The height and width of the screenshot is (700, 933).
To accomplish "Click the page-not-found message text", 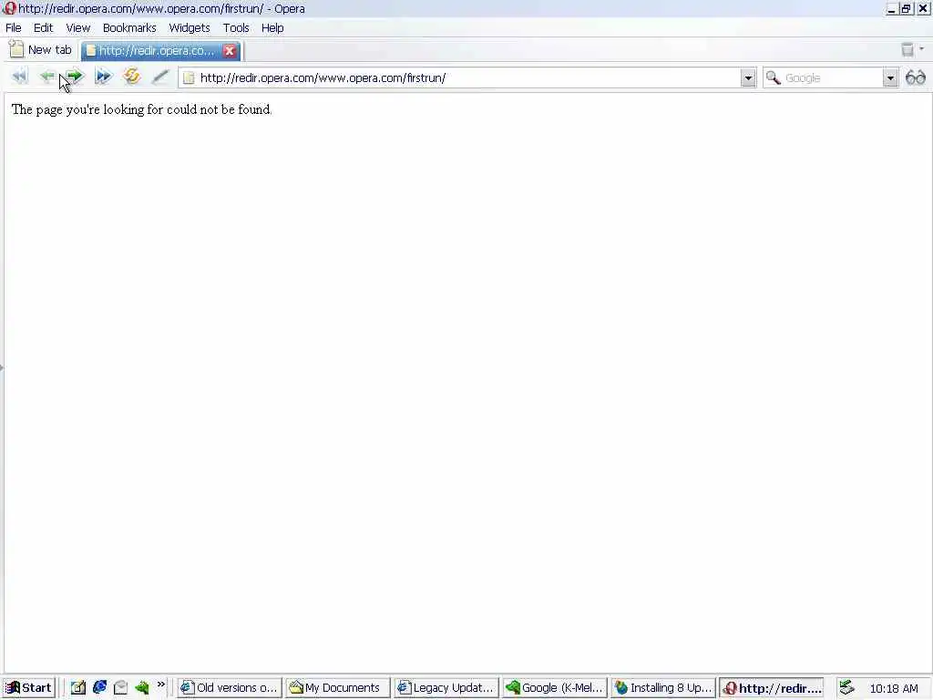I will (141, 109).
